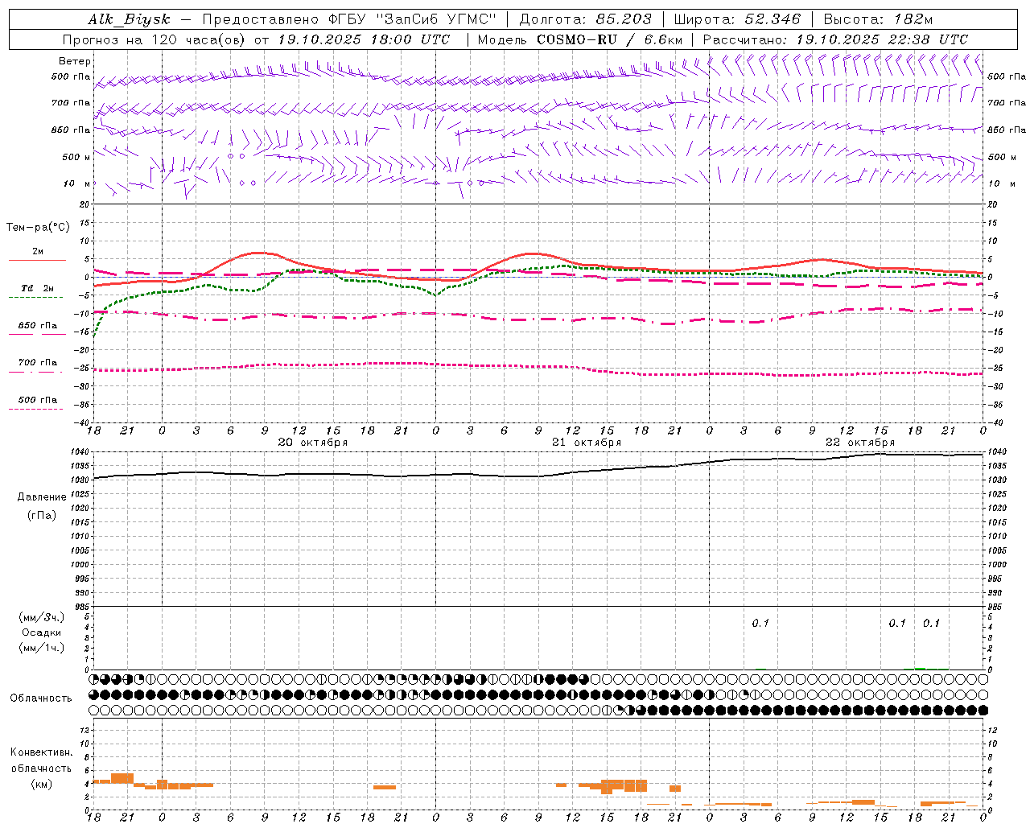
Task: Click the 850 гПа temperature legend entry
Action: click(x=38, y=326)
